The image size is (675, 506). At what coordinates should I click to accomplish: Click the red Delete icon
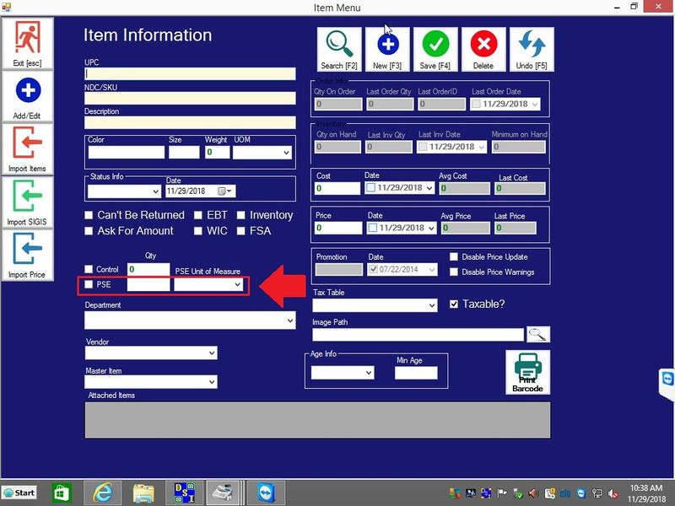483,45
